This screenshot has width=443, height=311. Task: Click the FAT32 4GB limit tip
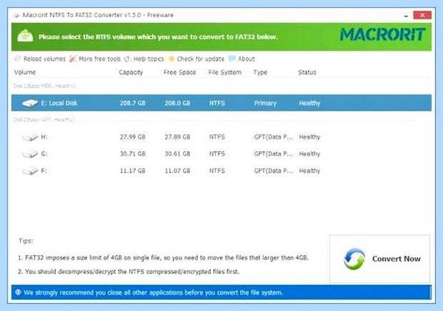(163, 258)
